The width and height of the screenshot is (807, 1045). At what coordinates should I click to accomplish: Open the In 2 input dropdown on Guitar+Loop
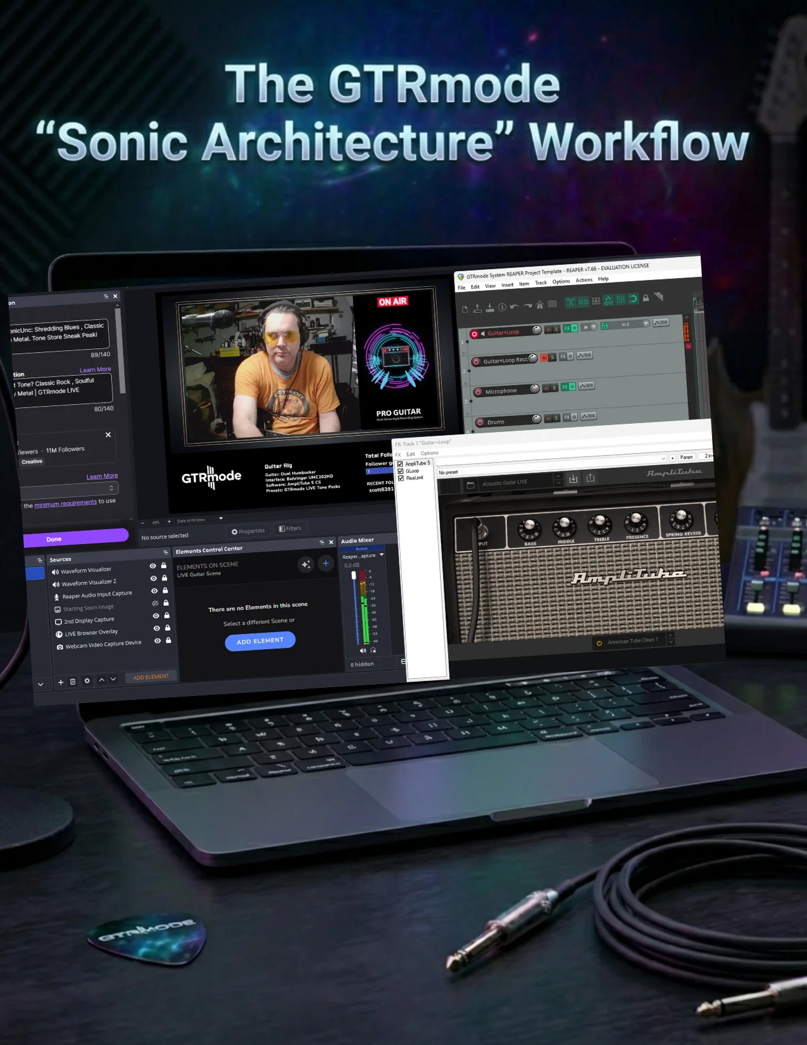[x=646, y=323]
